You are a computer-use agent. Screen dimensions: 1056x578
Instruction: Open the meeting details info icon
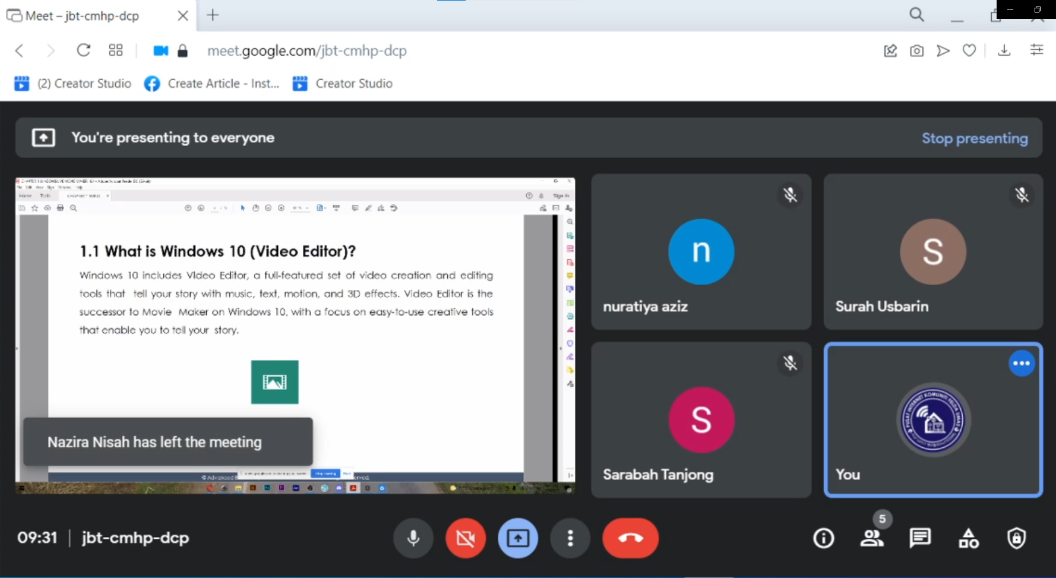[x=823, y=538]
